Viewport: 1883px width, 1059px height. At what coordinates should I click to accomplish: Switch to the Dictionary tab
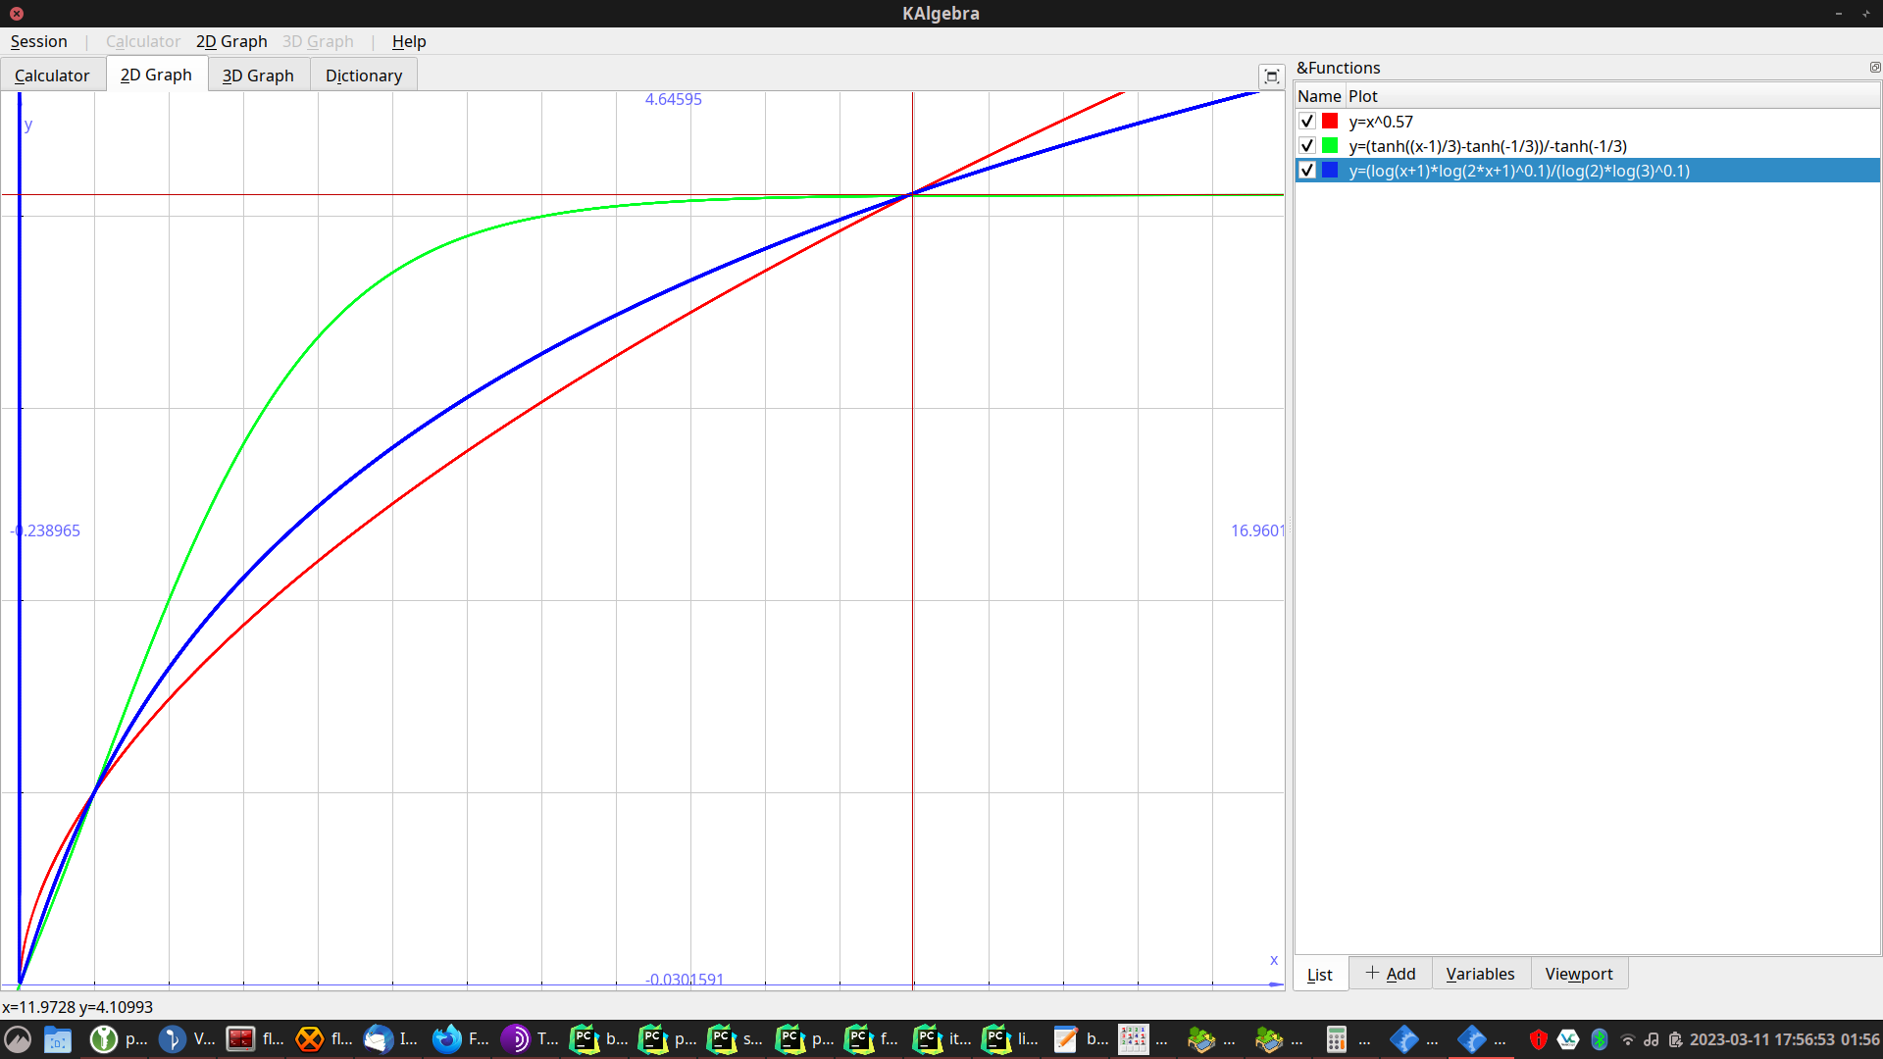[363, 76]
